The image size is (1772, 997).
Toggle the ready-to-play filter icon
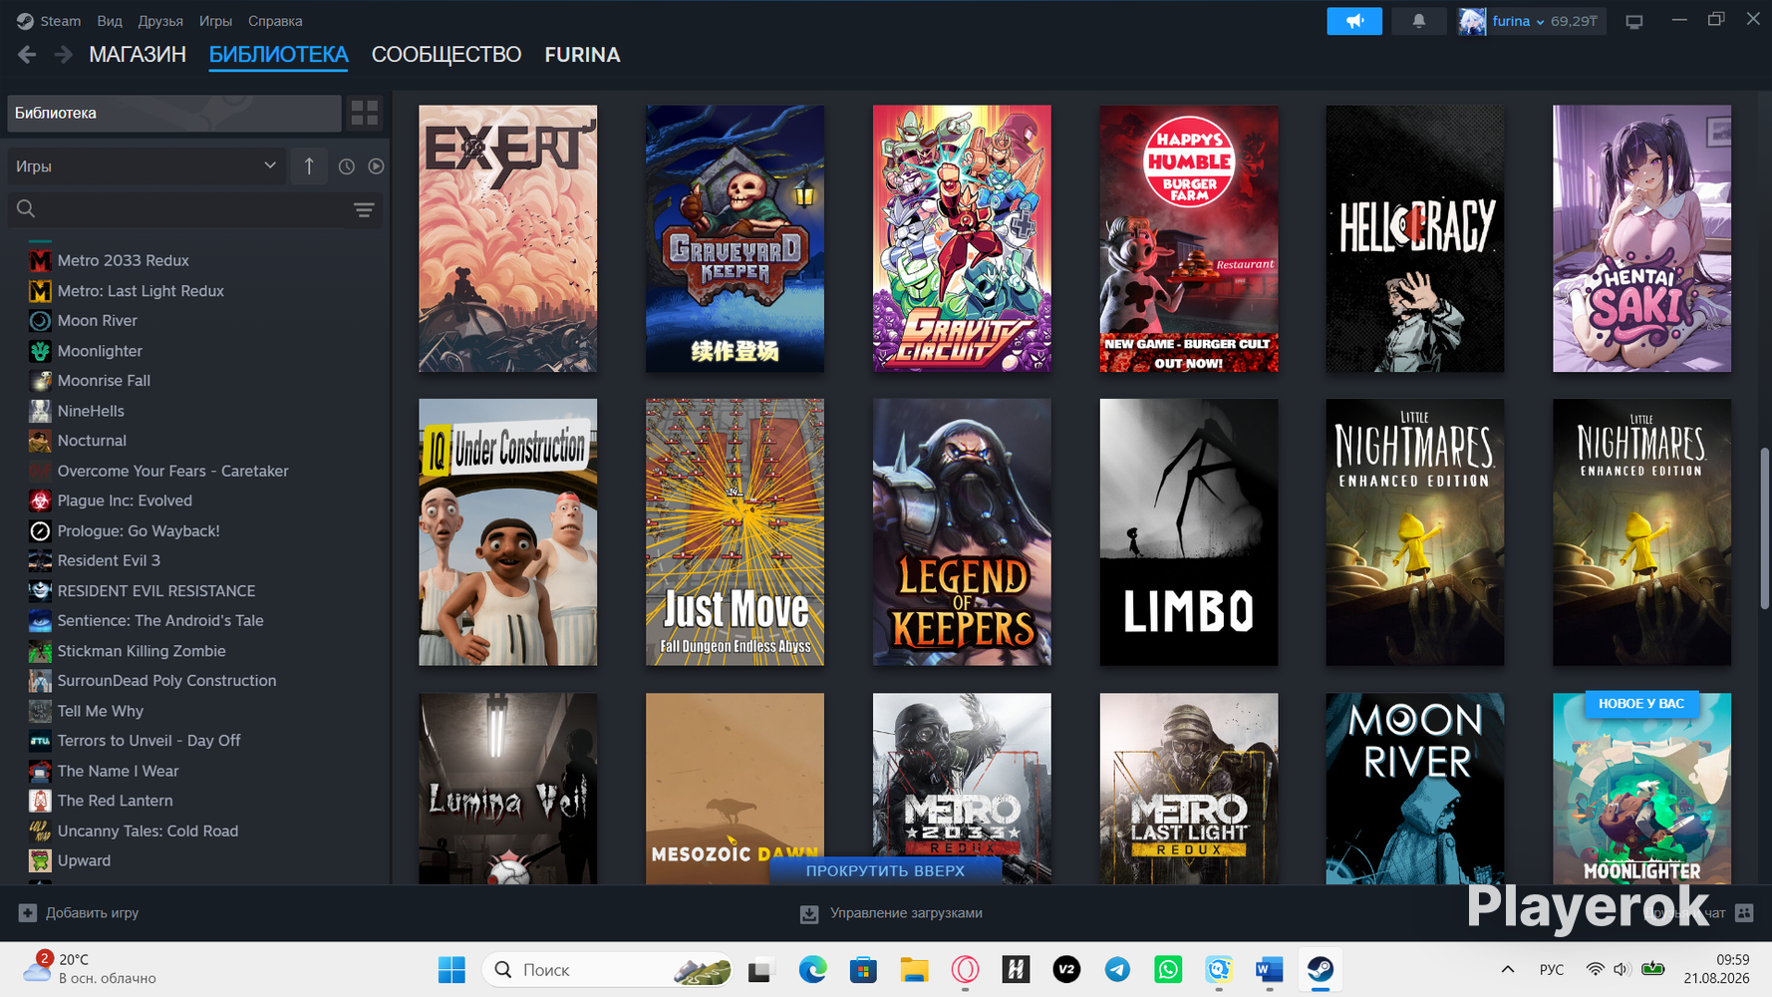(x=376, y=166)
